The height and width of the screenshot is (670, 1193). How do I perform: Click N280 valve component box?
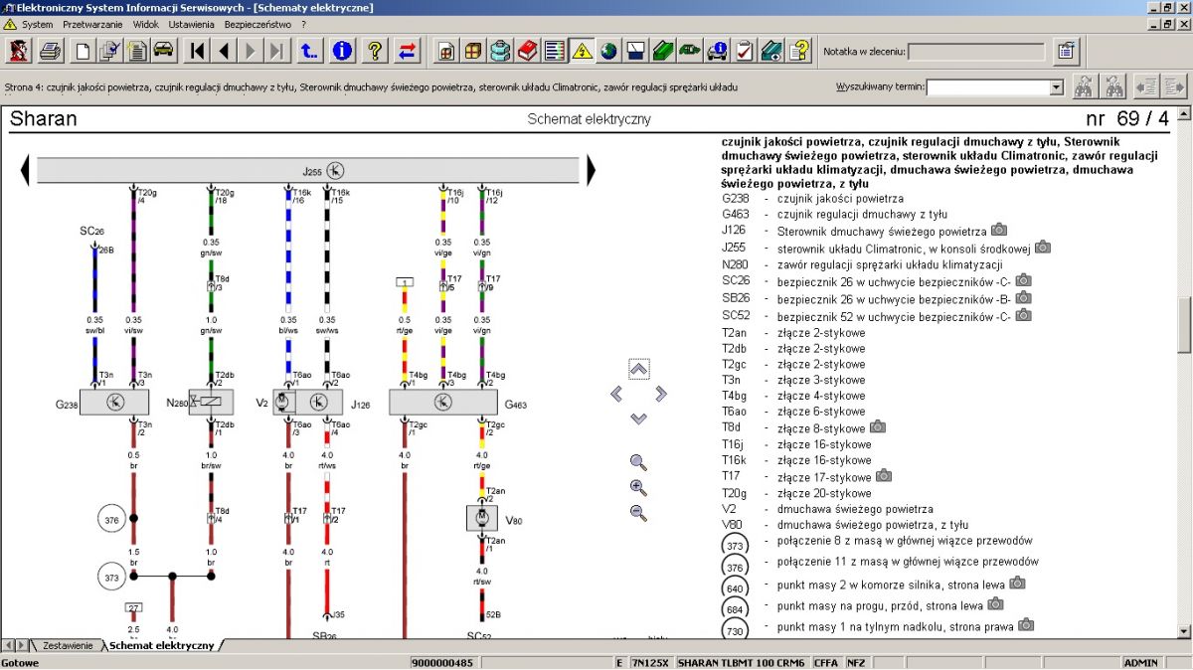coord(211,402)
